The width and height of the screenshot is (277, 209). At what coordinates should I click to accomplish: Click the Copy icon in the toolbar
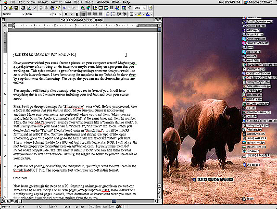pos(47,8)
